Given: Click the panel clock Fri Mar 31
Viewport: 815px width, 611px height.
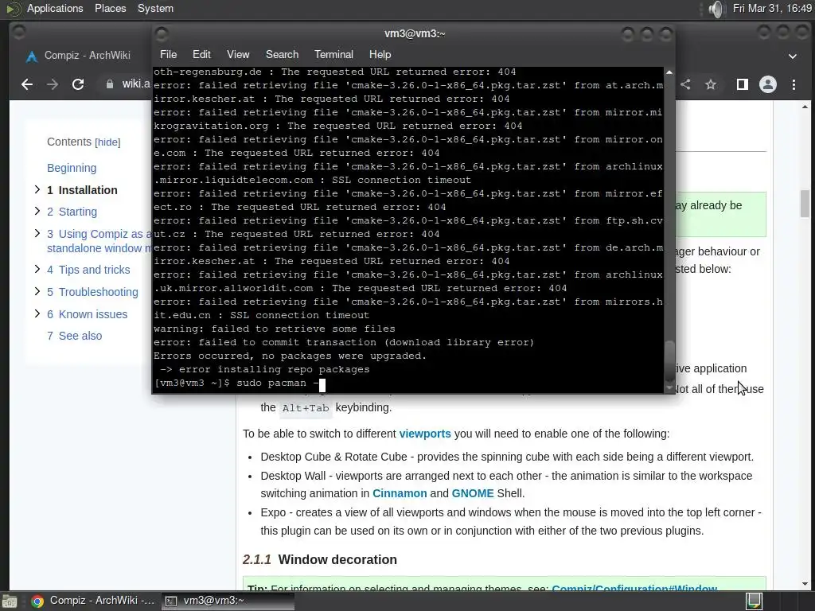Looking at the screenshot, I should point(772,9).
